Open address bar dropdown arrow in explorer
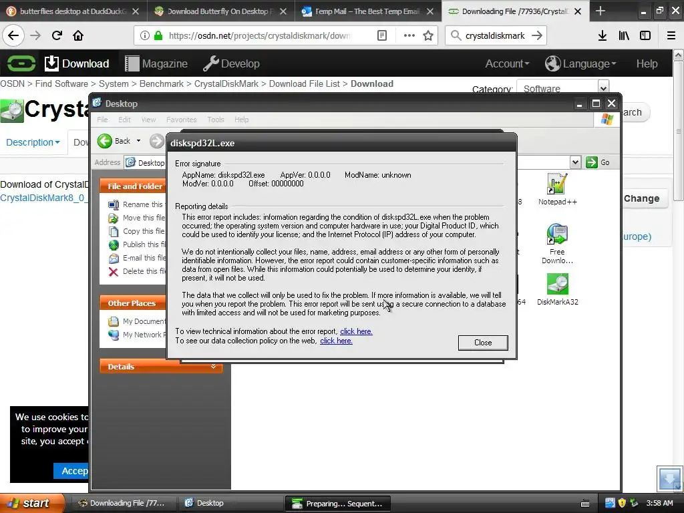The width and height of the screenshot is (684, 513). point(575,162)
